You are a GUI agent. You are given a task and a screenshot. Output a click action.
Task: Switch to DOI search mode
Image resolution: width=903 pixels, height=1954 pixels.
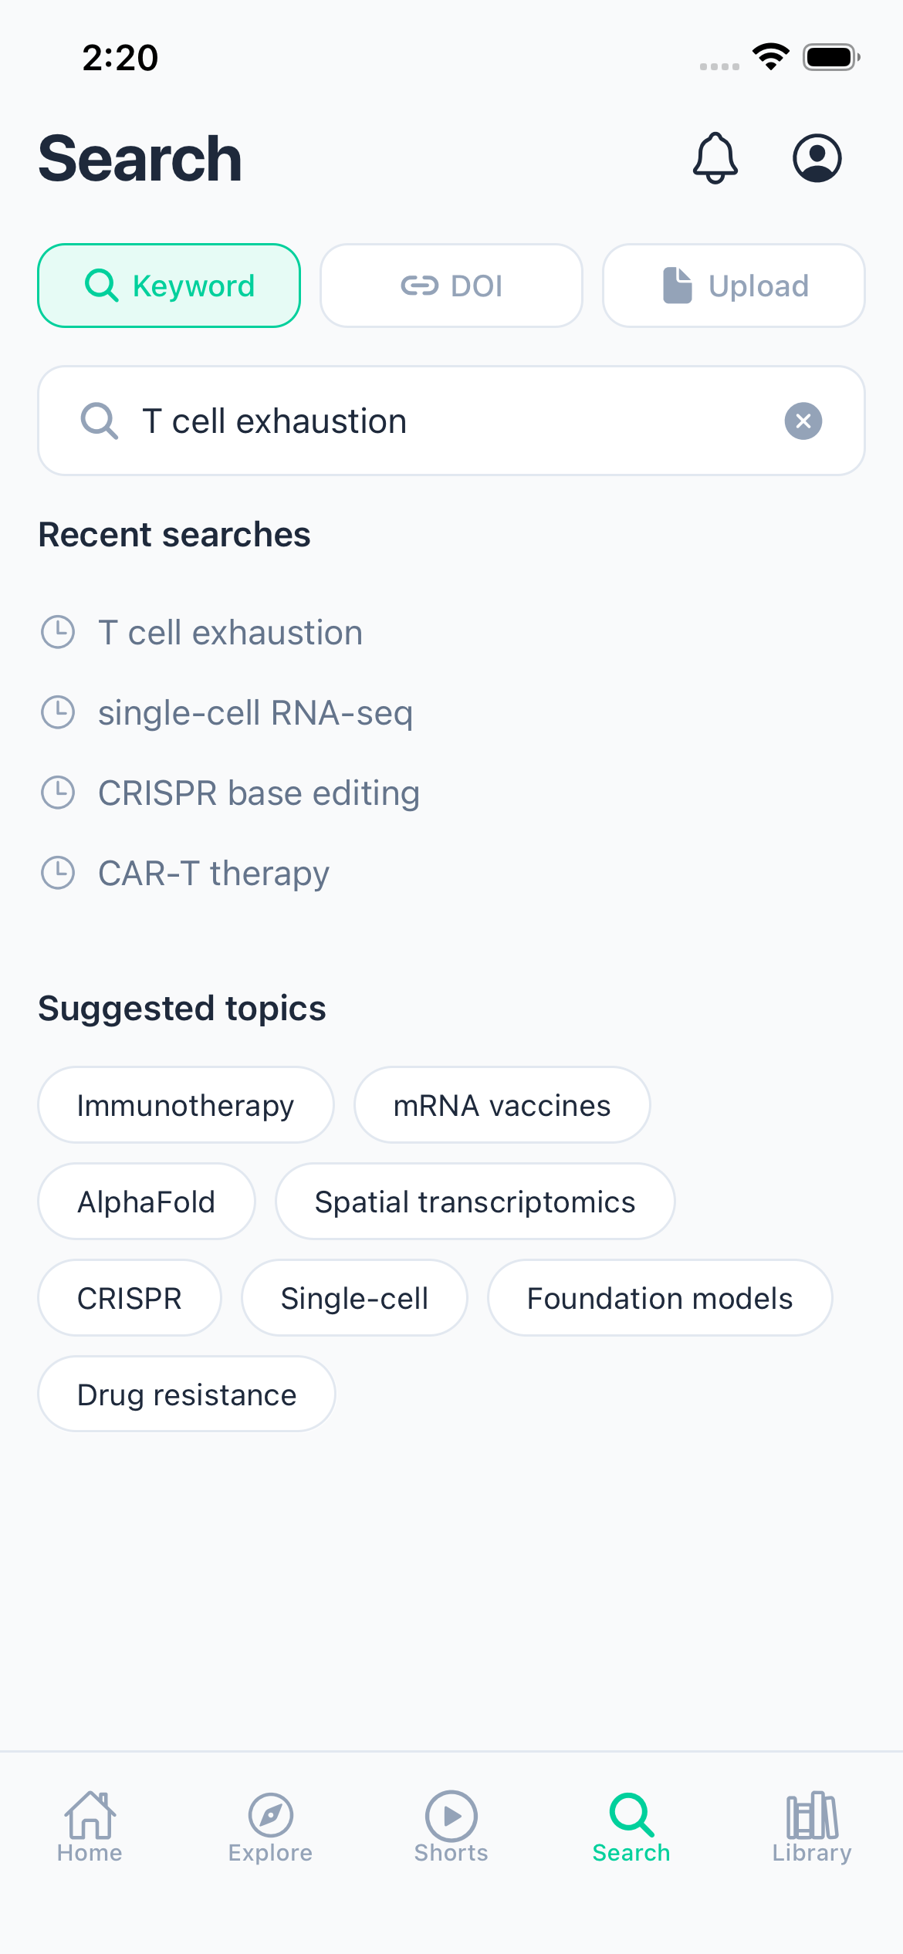[x=451, y=286]
